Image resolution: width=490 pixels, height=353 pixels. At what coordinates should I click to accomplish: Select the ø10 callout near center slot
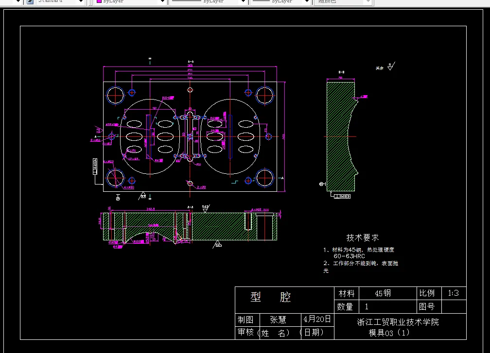[x=198, y=165]
